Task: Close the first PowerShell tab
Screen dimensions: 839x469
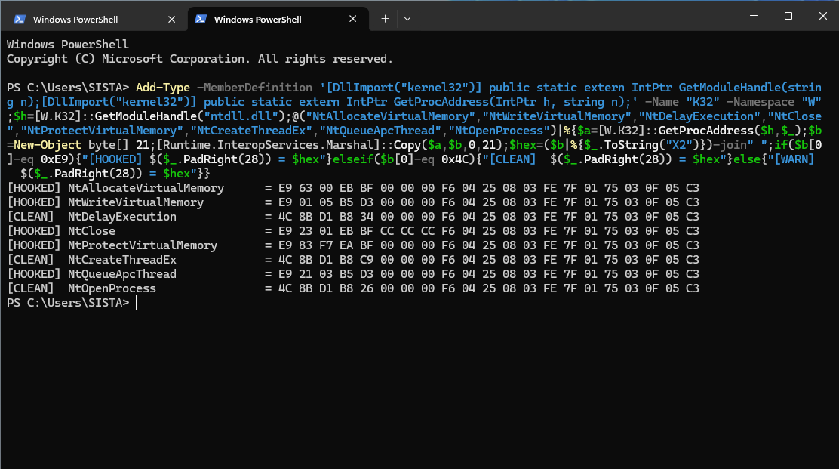Action: pyautogui.click(x=172, y=20)
